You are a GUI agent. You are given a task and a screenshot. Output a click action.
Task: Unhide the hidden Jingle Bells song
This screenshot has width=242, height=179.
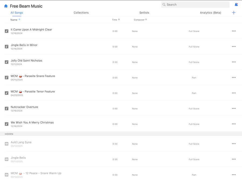[7, 159]
